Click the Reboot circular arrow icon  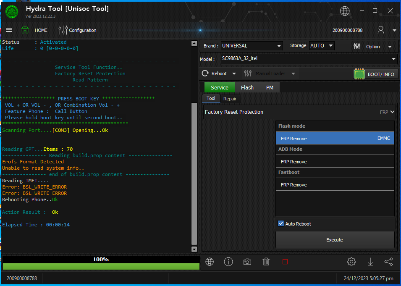click(x=205, y=73)
